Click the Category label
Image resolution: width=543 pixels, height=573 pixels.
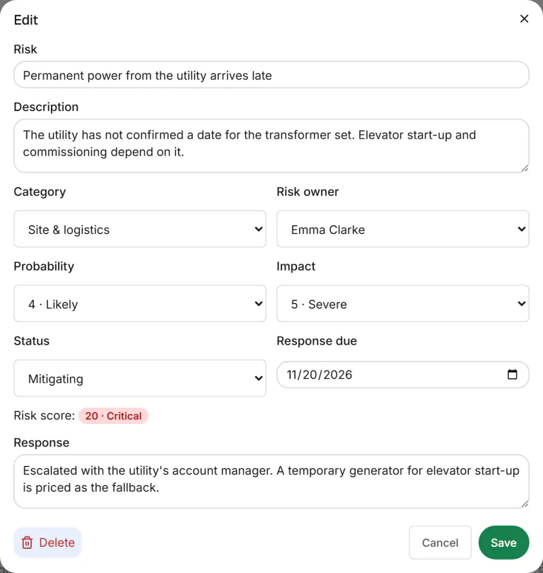pyautogui.click(x=40, y=192)
